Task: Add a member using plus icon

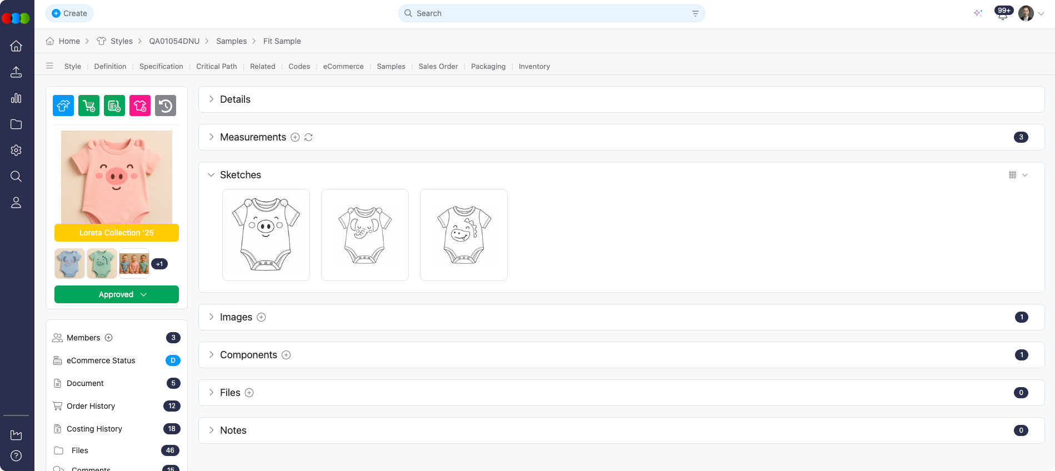Action: [109, 338]
